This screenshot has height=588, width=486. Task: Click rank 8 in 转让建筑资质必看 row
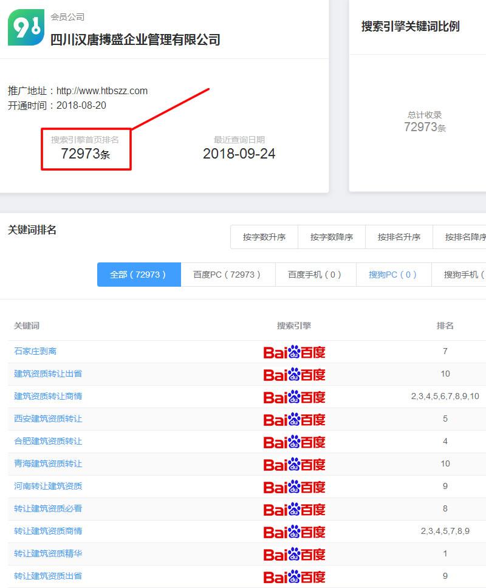point(445,508)
